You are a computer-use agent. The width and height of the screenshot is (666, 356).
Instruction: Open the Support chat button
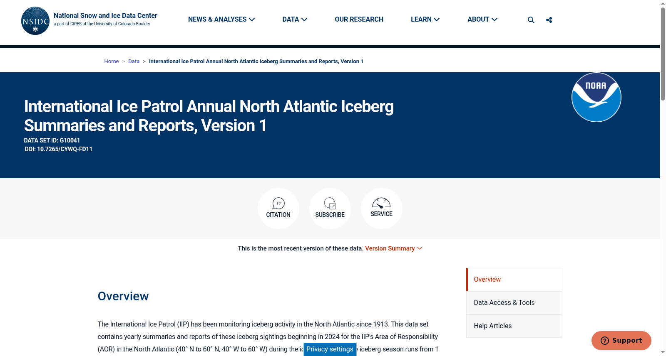[x=621, y=341]
